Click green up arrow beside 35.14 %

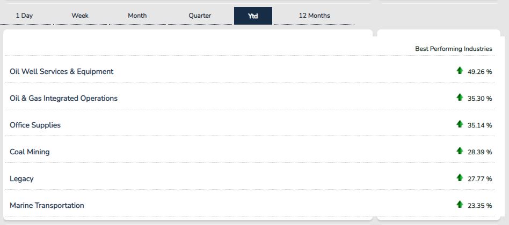click(x=460, y=124)
